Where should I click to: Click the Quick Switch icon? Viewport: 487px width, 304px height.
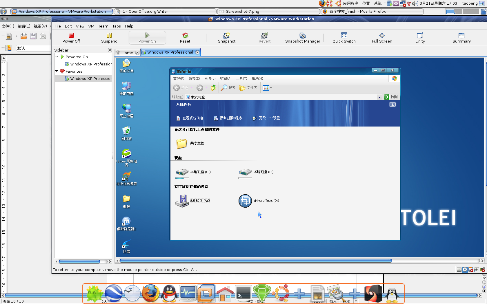pos(344,38)
